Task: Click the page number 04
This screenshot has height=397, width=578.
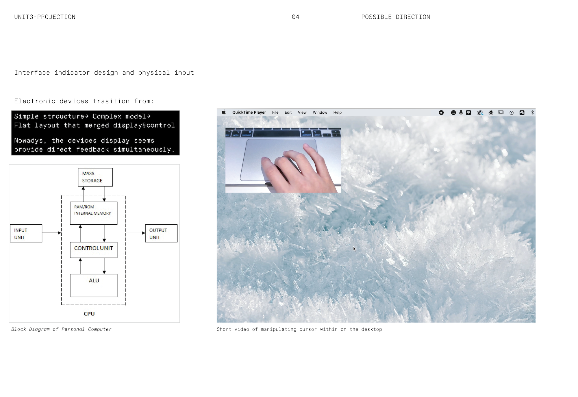Action: pos(295,17)
